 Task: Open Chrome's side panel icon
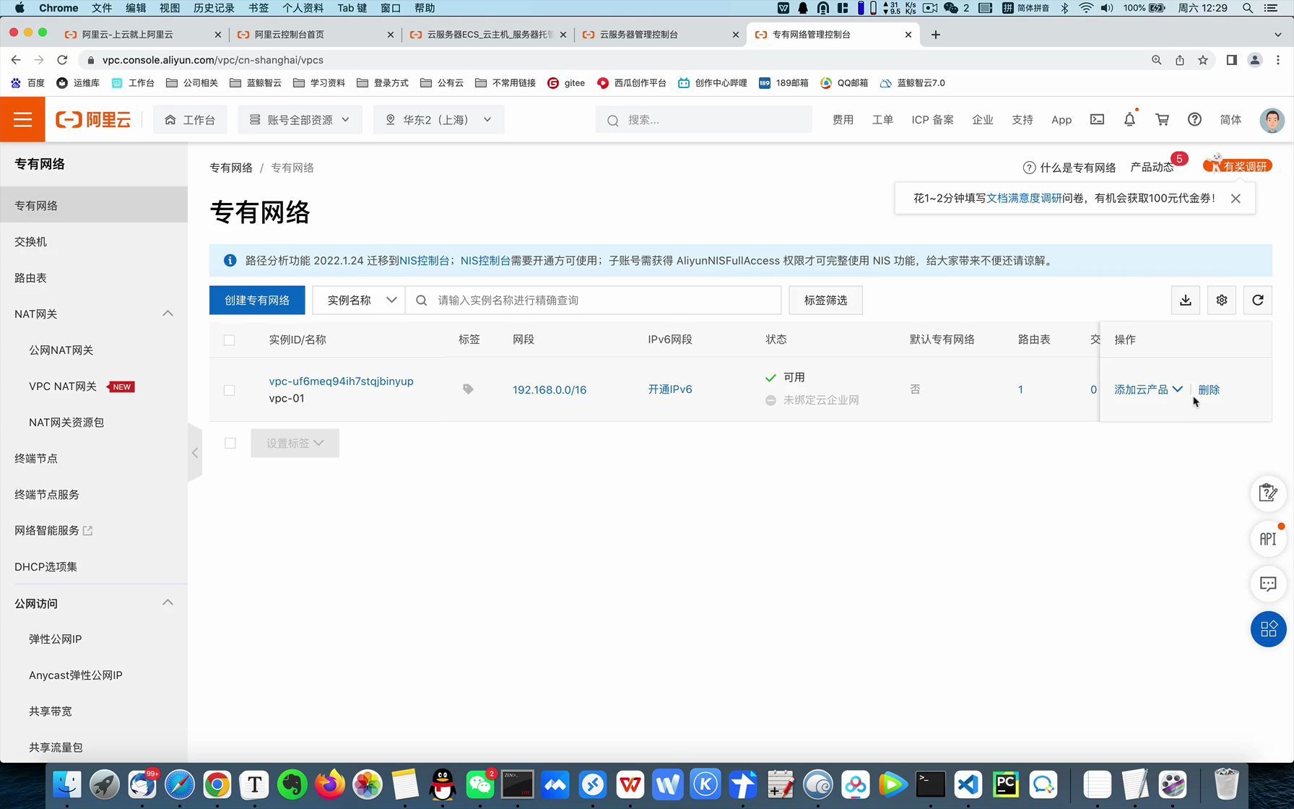tap(1232, 60)
